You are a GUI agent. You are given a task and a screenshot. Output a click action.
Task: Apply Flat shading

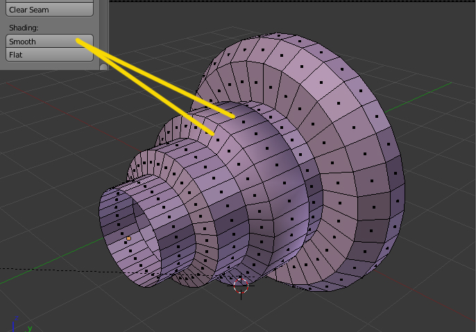click(49, 55)
